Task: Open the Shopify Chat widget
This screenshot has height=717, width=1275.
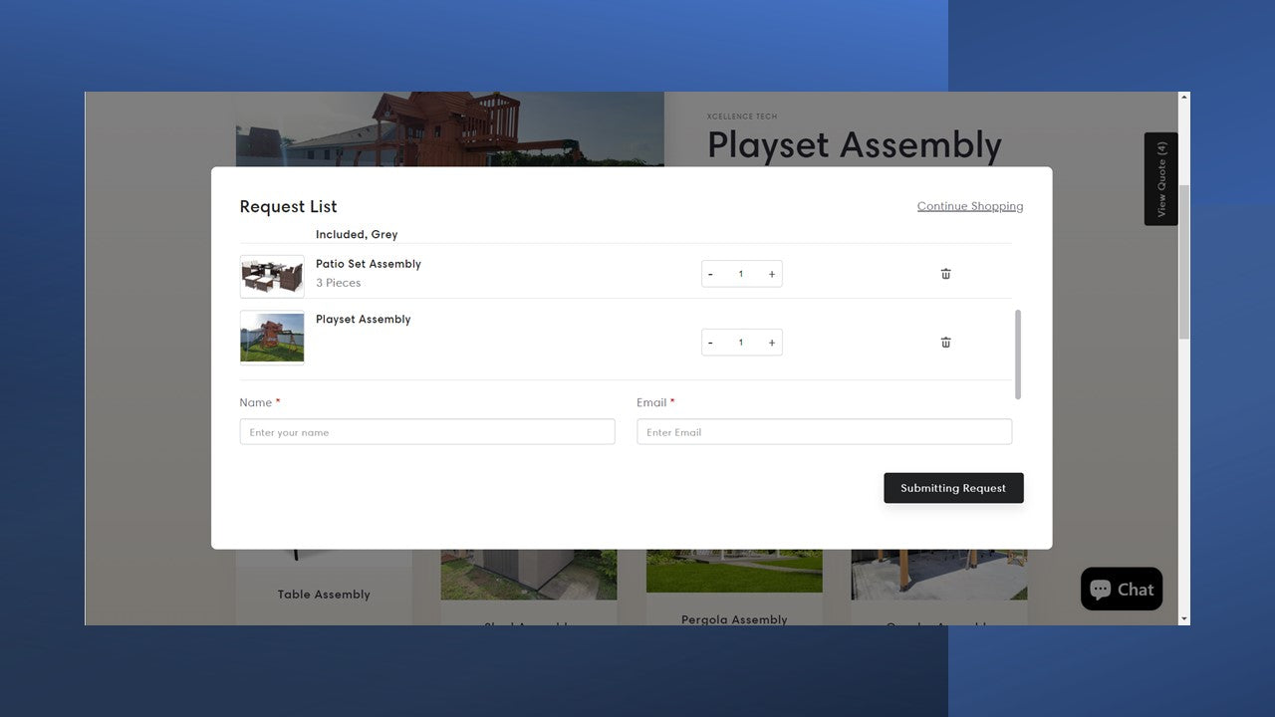Action: [1121, 590]
